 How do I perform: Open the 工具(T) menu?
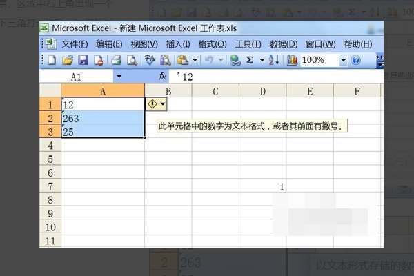248,44
